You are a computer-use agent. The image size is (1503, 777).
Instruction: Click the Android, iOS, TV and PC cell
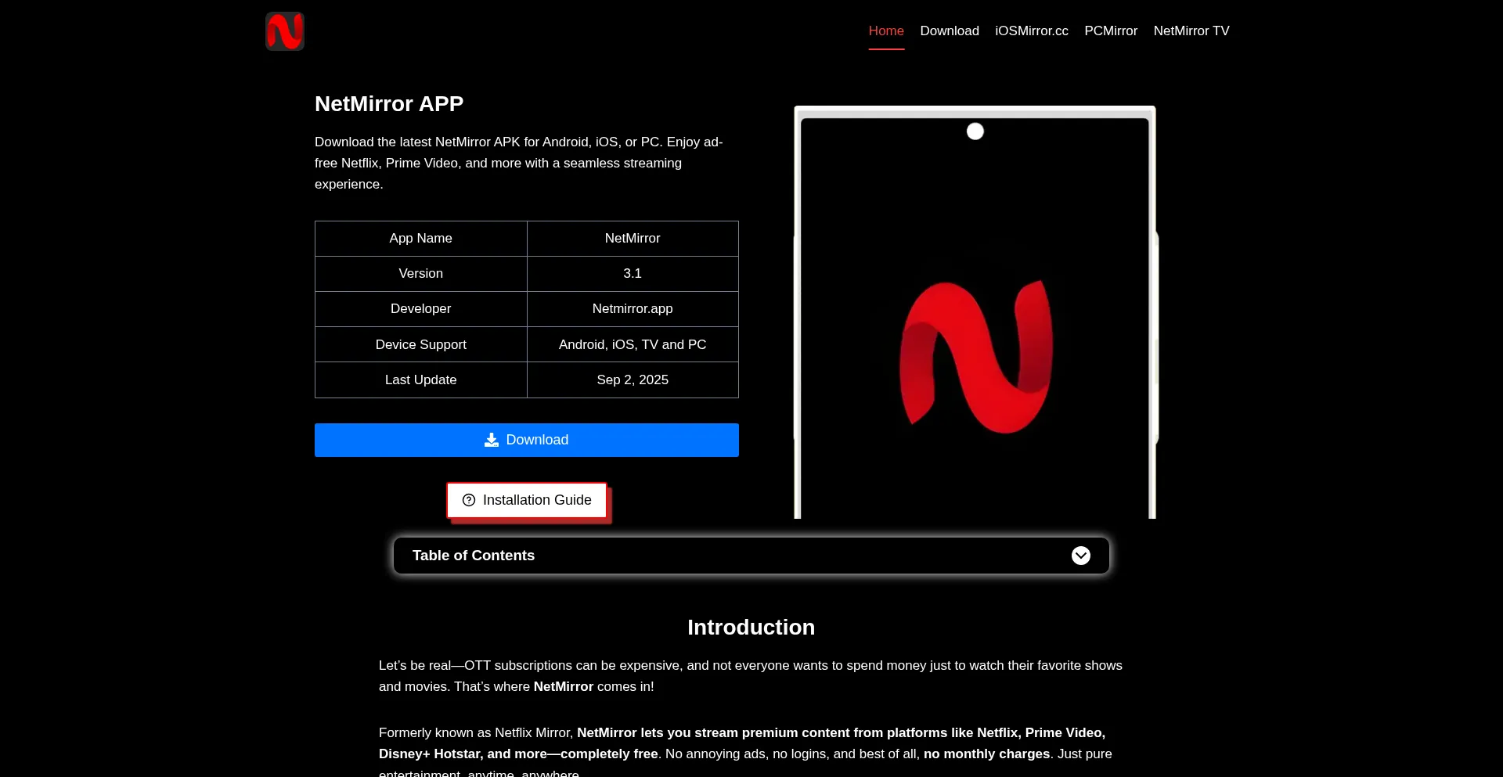(x=633, y=344)
